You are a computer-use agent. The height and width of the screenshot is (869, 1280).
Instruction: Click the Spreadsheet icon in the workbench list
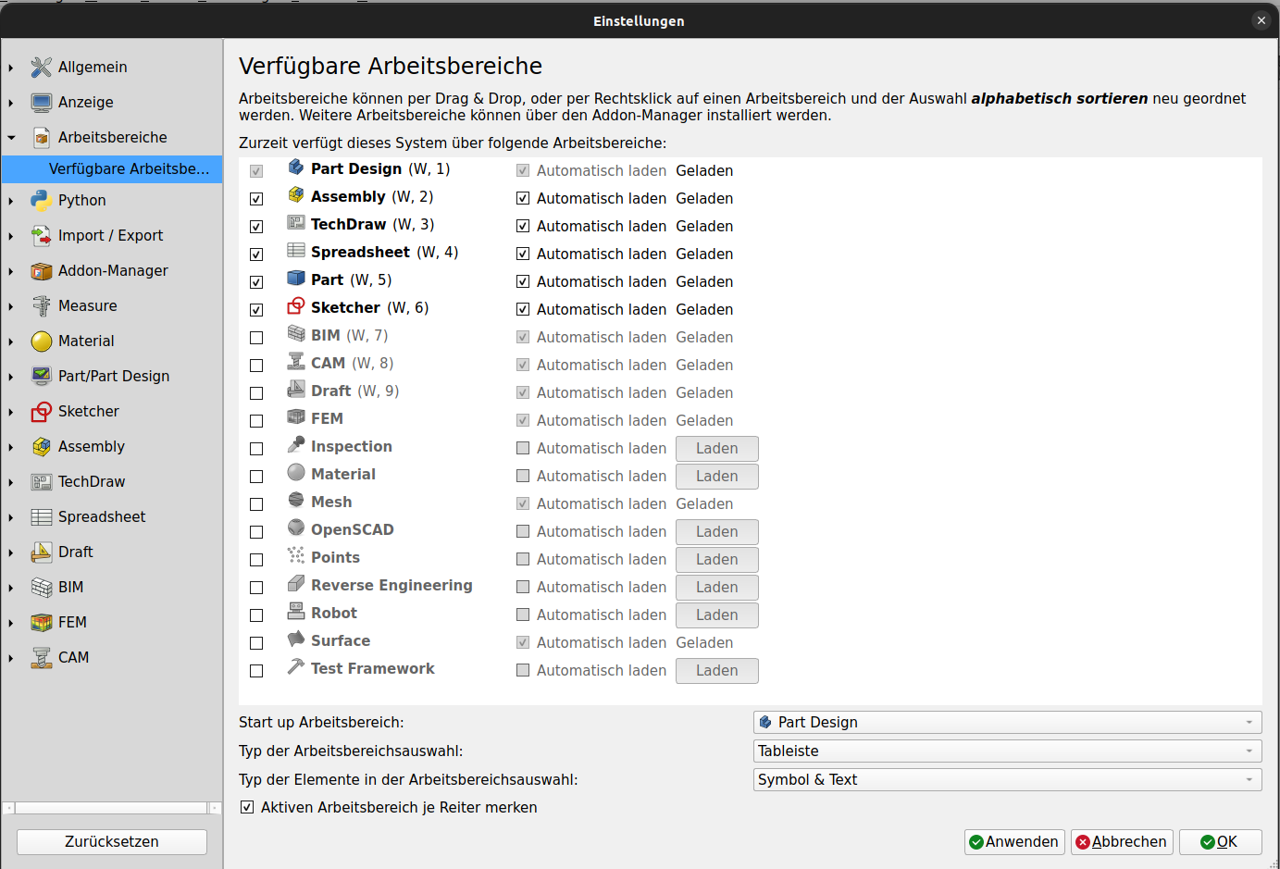coord(296,251)
